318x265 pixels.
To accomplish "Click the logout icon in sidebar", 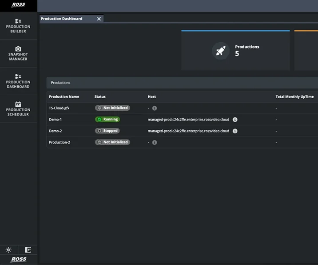I will [28, 250].
